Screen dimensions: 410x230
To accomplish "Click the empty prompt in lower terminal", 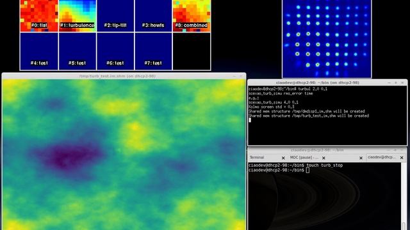I will pos(279,170).
